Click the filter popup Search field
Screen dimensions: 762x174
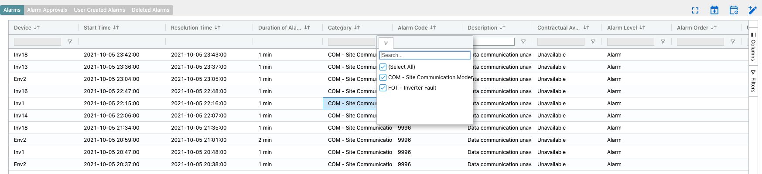[x=425, y=55]
